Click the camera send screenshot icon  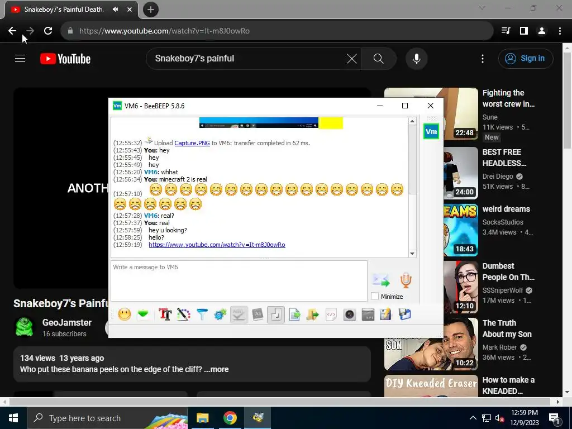click(x=350, y=314)
